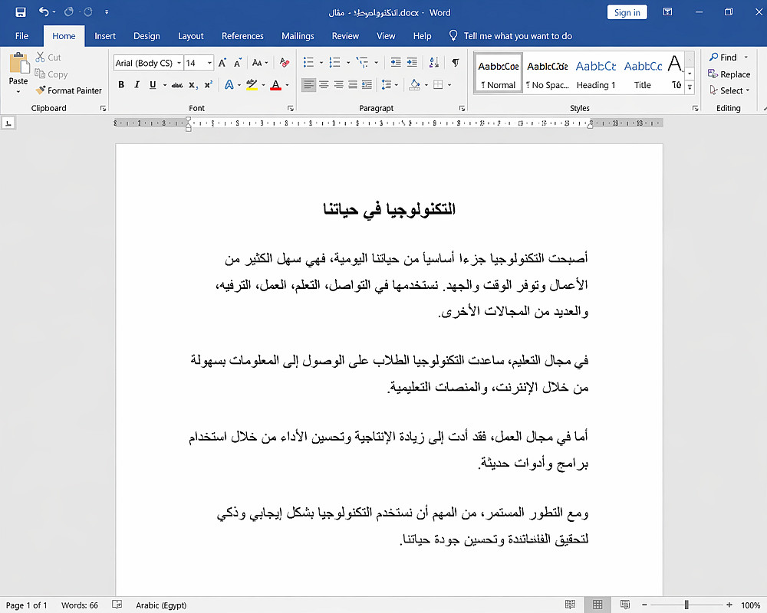The height and width of the screenshot is (613, 767).
Task: Expand the Styles gallery more arrow
Action: tap(690, 87)
